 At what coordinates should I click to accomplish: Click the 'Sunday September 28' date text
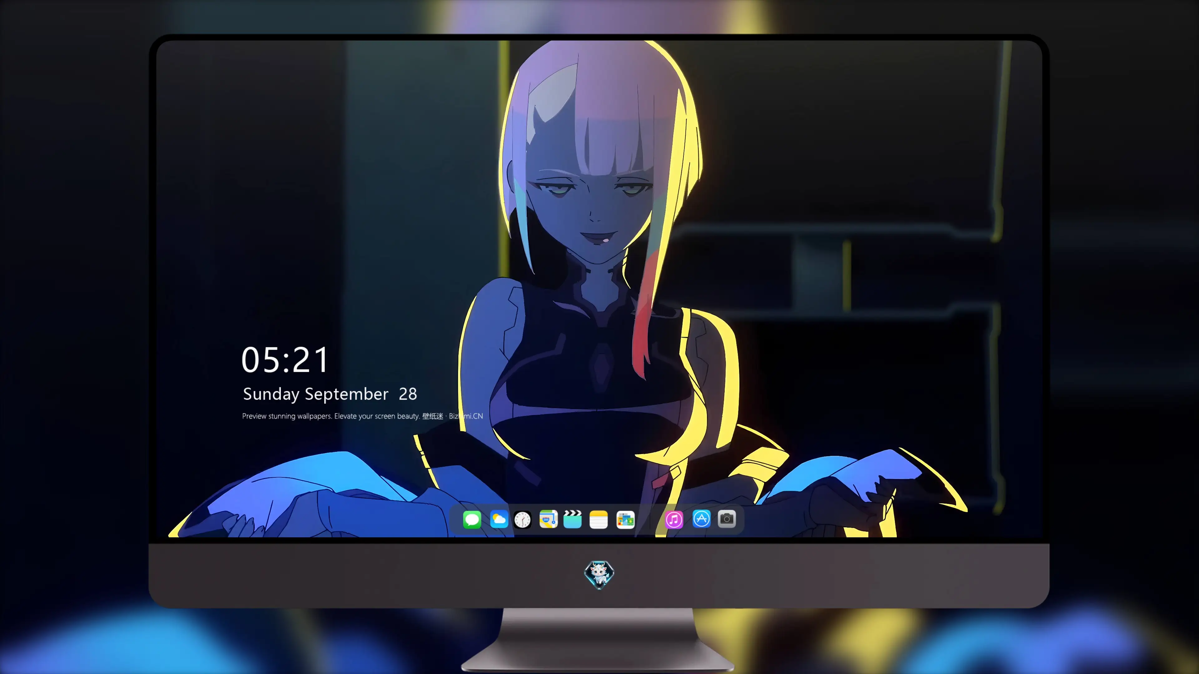coord(329,394)
